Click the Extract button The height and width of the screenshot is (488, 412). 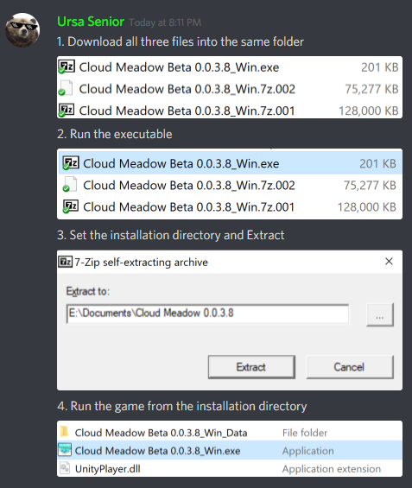coord(251,367)
